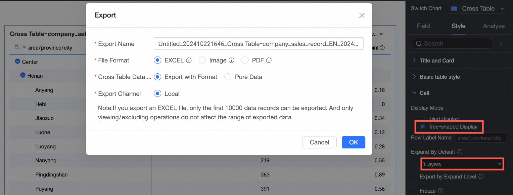Open the Switch Chart Cross Table dropdown
Screen dimensions: 513x195
click(x=477, y=9)
